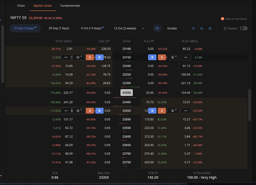Screen dimensions: 256x185
Task: Sell the 23450 call option
Action: click(x=90, y=111)
